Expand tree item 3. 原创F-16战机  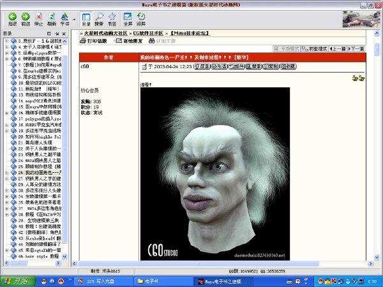tap(7, 41)
